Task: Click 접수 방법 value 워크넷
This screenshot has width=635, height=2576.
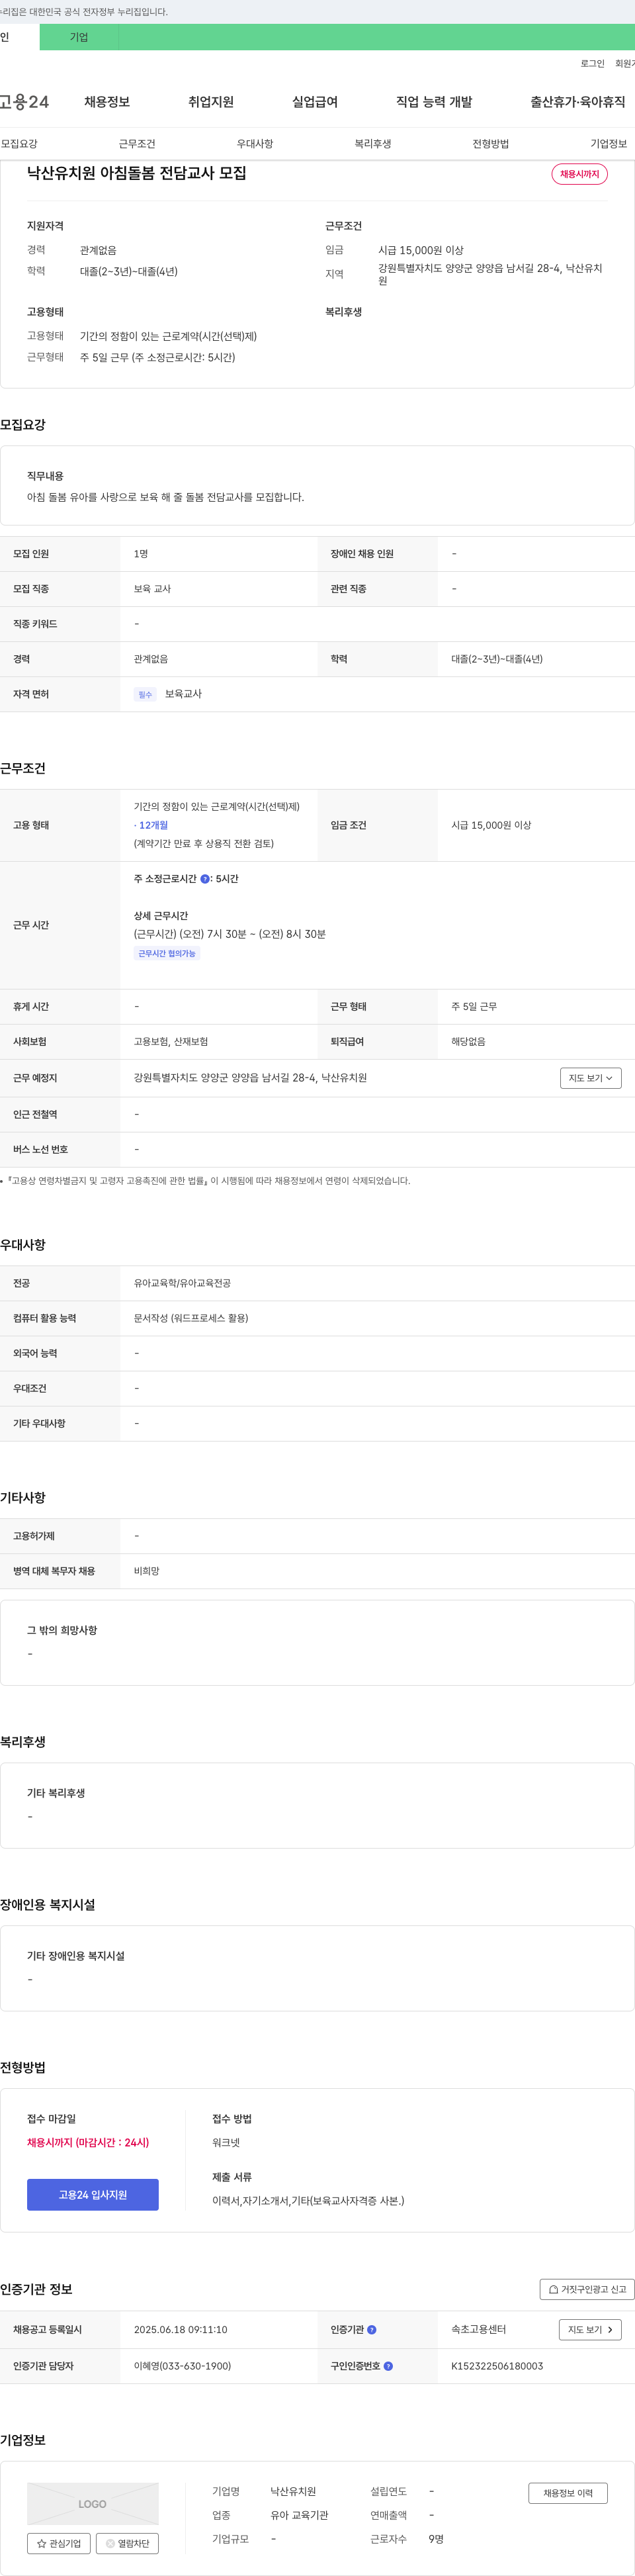Action: coord(226,2142)
